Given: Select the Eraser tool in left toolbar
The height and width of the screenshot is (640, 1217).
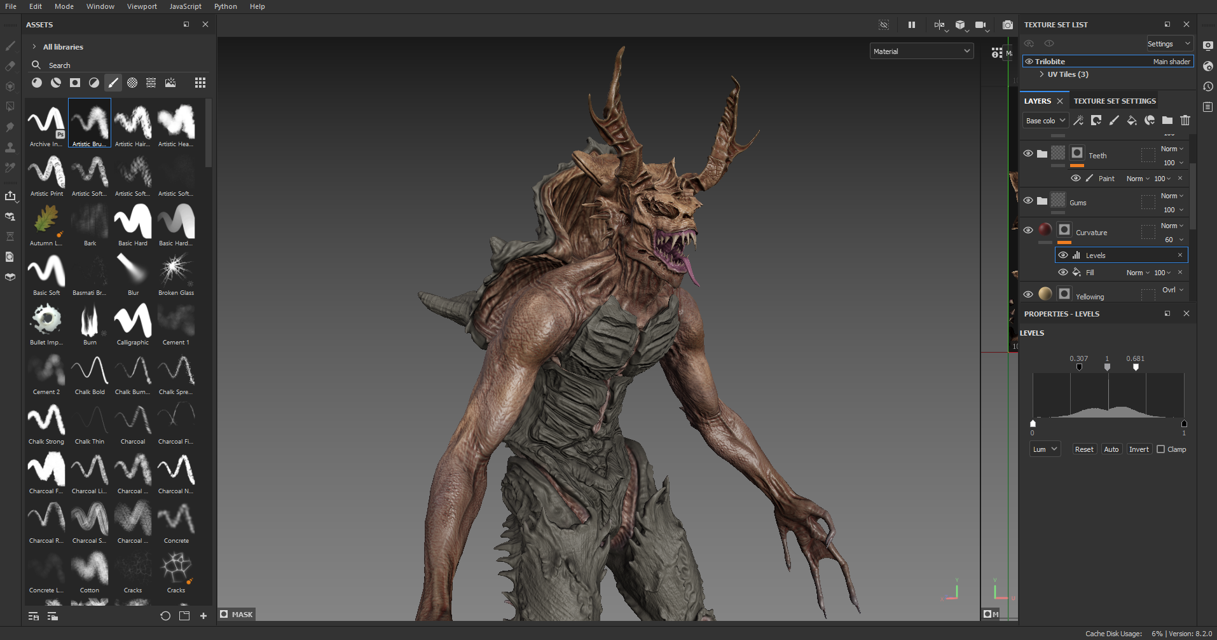Looking at the screenshot, I should pos(10,66).
